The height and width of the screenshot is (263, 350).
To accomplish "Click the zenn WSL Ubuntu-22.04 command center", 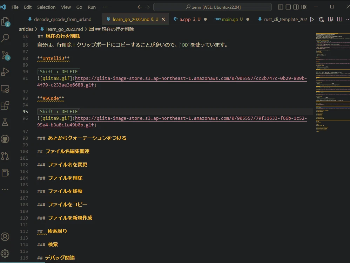I will click(x=212, y=7).
